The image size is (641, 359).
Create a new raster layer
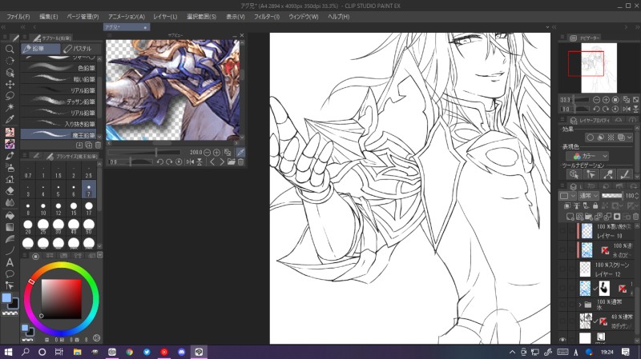tap(570, 217)
